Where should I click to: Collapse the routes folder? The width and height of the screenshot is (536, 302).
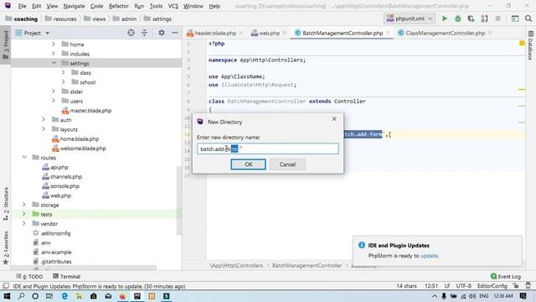24,158
